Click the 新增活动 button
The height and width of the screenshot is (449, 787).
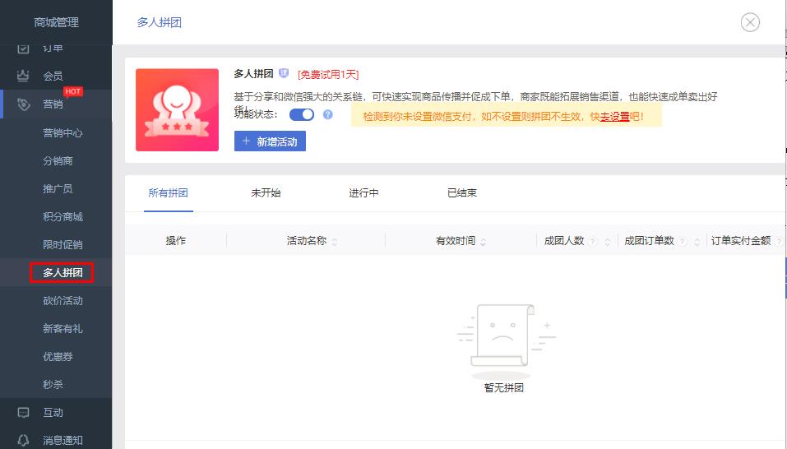tap(270, 141)
